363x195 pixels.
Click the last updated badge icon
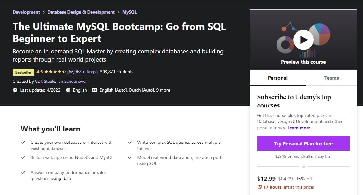pos(15,90)
